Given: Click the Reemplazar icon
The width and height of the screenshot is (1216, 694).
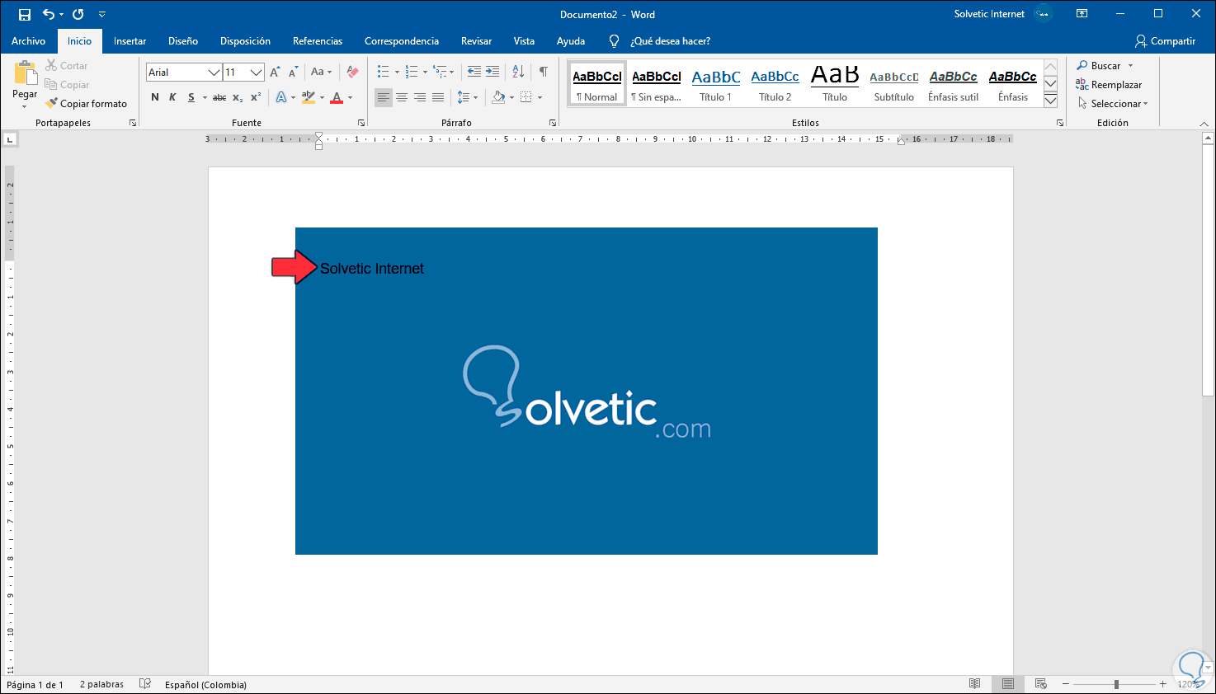Looking at the screenshot, I should [x=1109, y=85].
